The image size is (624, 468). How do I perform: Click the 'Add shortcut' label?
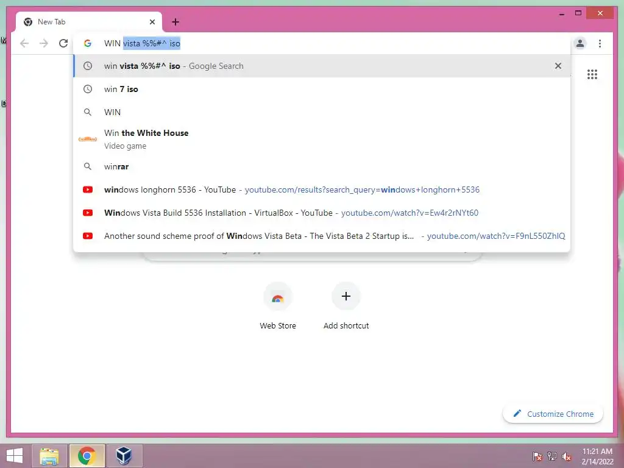346,325
